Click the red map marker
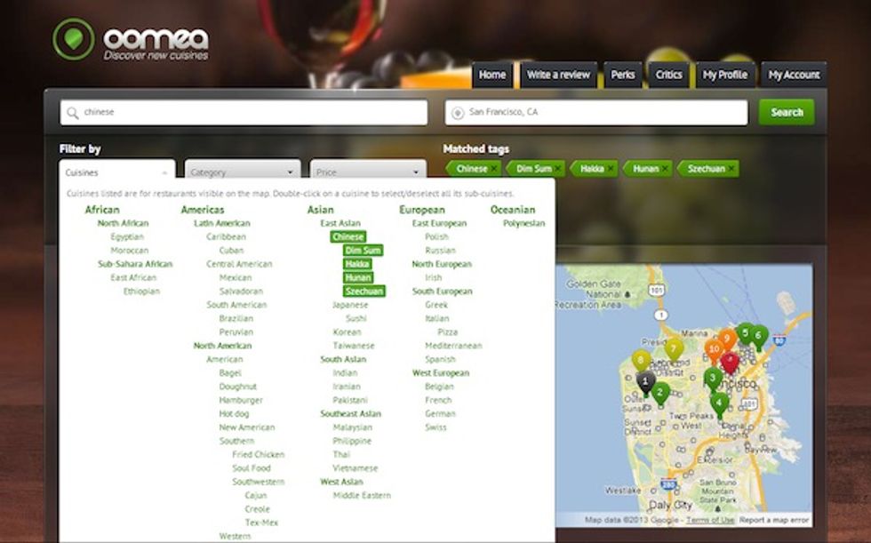This screenshot has width=871, height=543. click(x=729, y=361)
